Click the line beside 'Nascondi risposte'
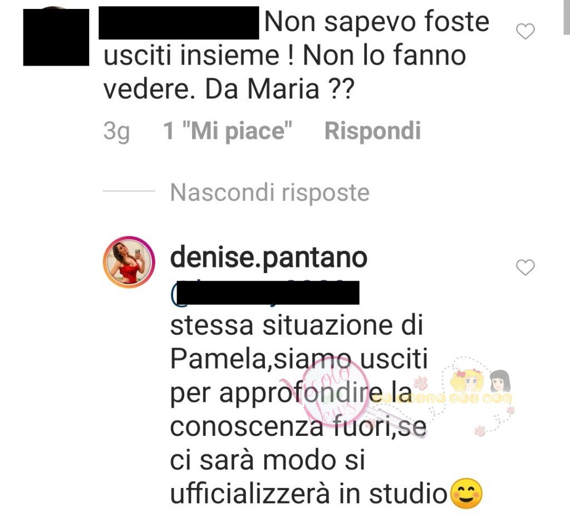This screenshot has height=517, width=570. (129, 191)
